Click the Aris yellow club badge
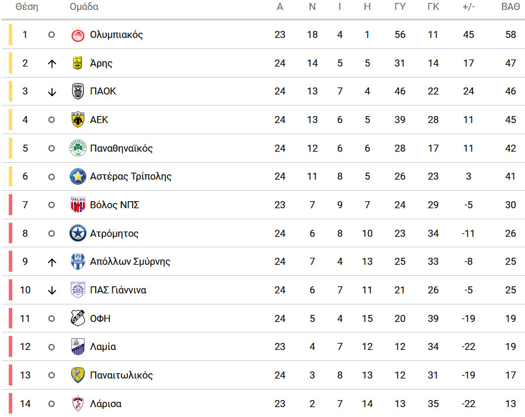The width and height of the screenshot is (525, 417). coord(78,63)
